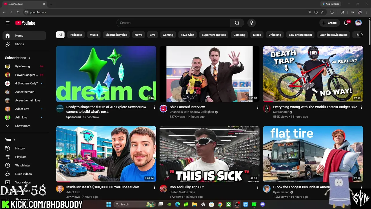Open YouTube account avatar menu

[x=358, y=23]
